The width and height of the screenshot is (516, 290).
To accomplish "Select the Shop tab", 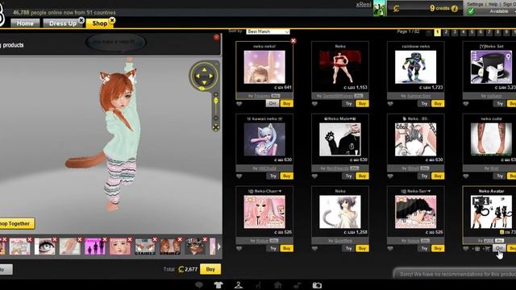I will pyautogui.click(x=99, y=23).
